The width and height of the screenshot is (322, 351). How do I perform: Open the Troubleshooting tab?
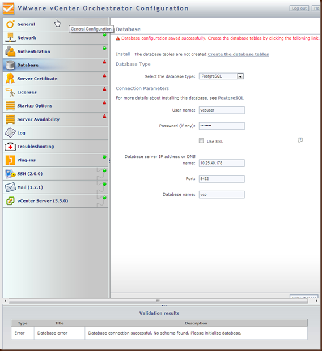point(56,147)
